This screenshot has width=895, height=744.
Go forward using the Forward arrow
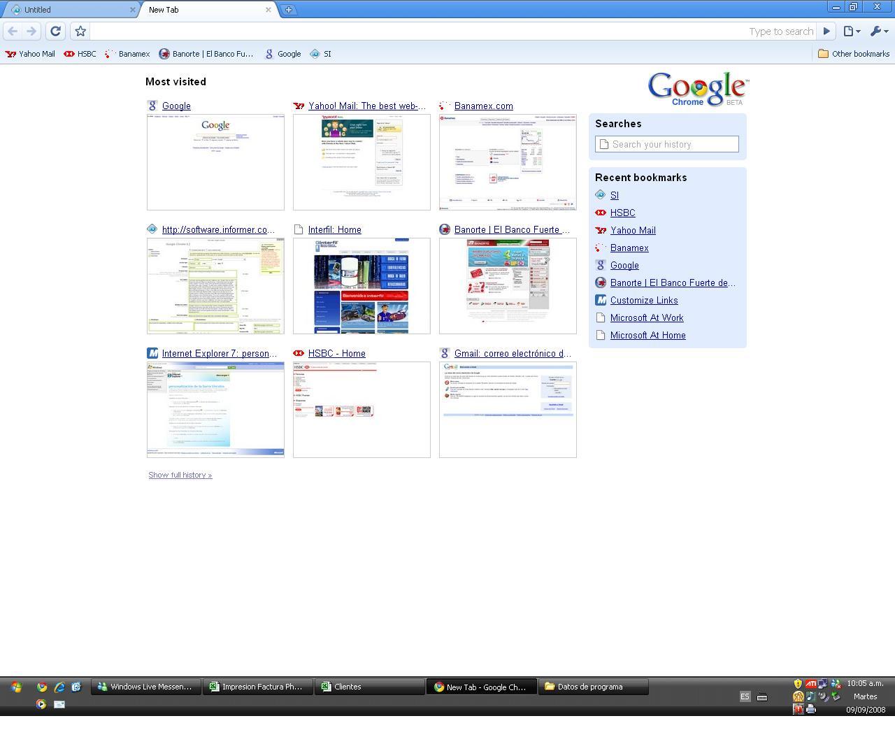31,31
